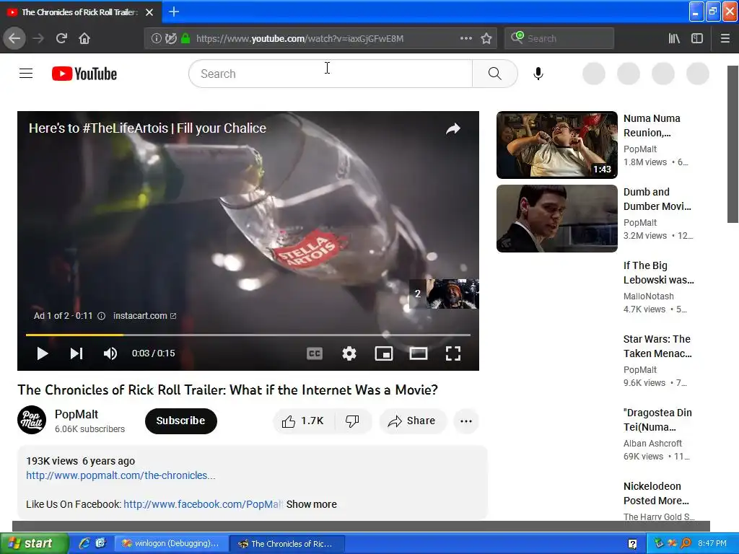739x554 pixels.
Task: Show site information icon in address bar
Action: click(156, 38)
